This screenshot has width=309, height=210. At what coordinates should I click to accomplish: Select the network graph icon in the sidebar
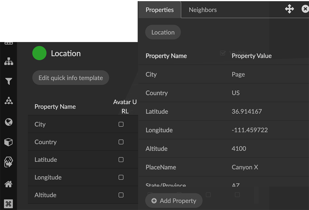9,101
